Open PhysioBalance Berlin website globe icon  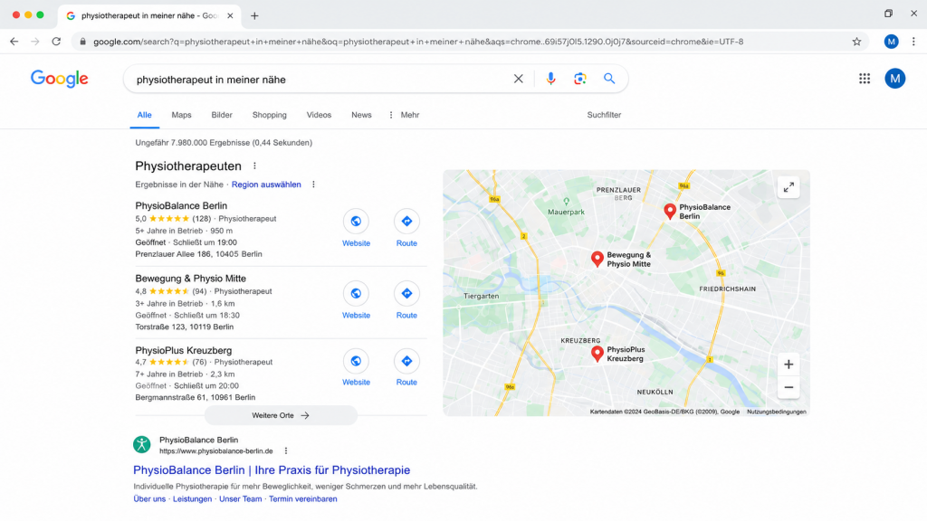click(x=356, y=221)
